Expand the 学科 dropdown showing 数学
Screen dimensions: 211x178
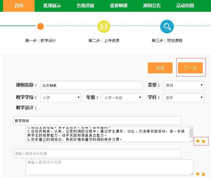coord(184,98)
